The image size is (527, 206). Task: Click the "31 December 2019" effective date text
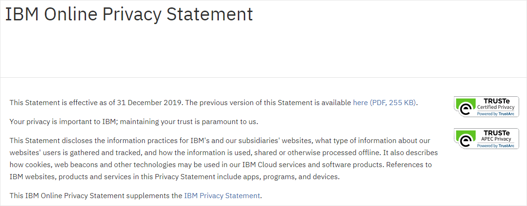(153, 103)
